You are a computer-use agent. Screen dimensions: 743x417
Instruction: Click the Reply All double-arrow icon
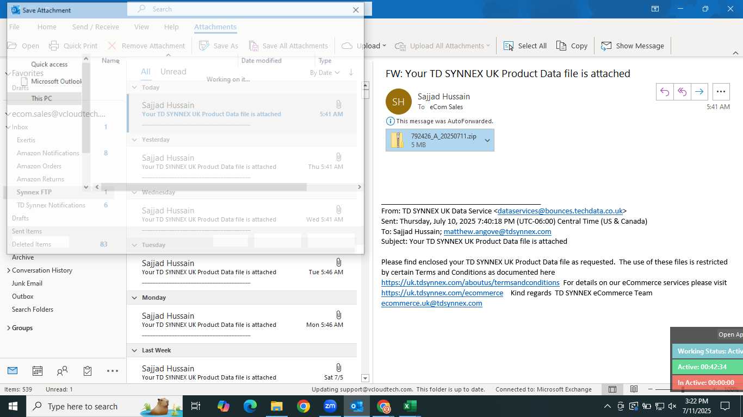682,92
